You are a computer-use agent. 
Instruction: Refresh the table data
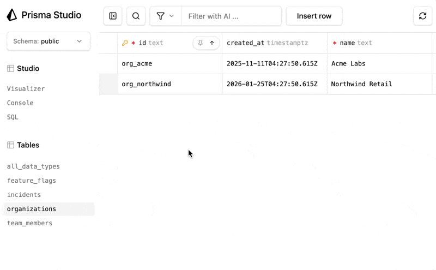click(422, 16)
